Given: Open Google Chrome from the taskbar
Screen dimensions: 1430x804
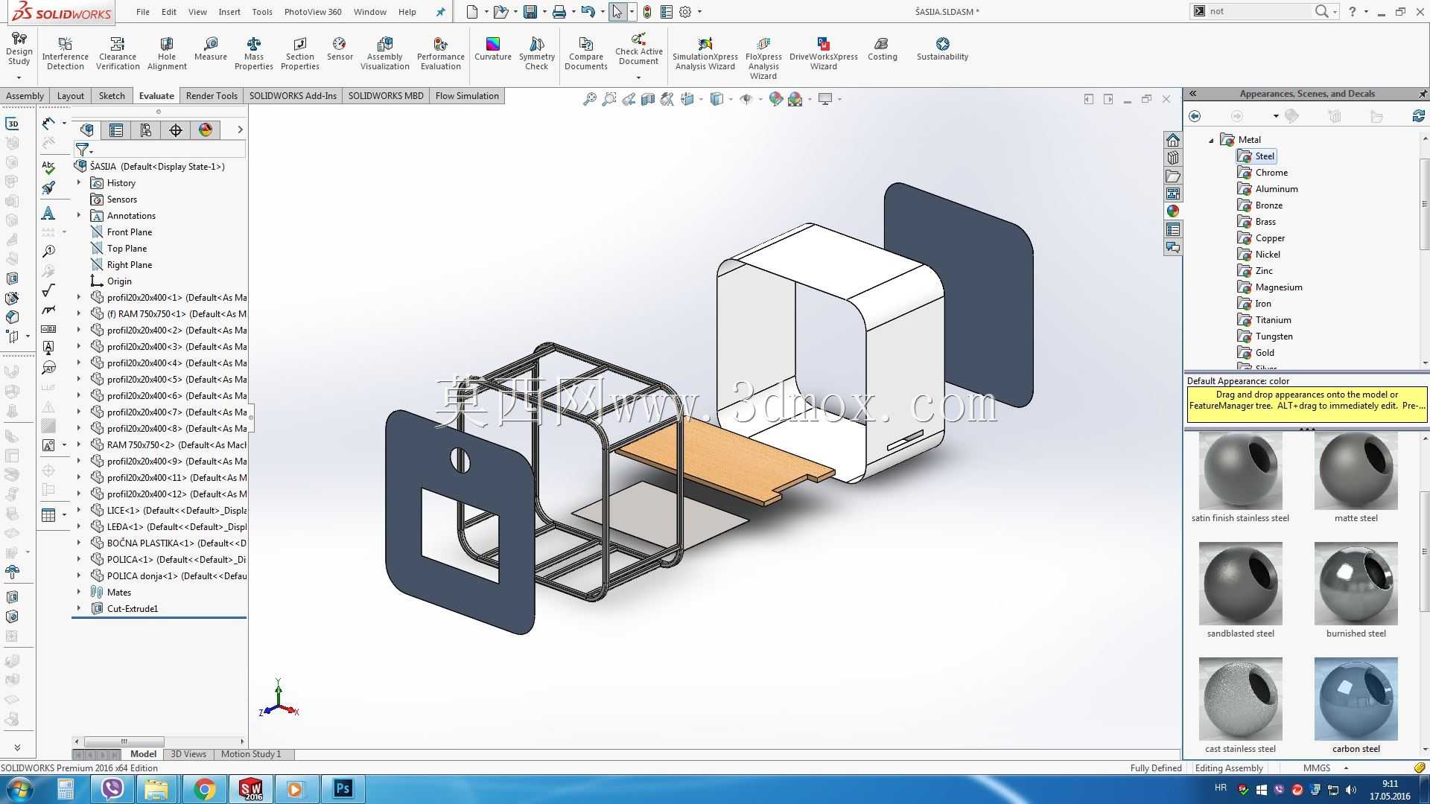Looking at the screenshot, I should point(204,789).
